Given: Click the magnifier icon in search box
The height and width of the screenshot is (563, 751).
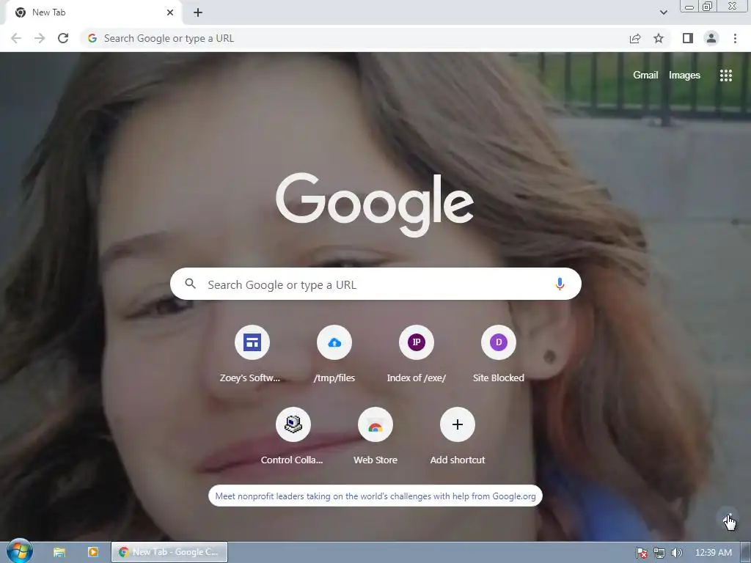Looking at the screenshot, I should pos(190,284).
